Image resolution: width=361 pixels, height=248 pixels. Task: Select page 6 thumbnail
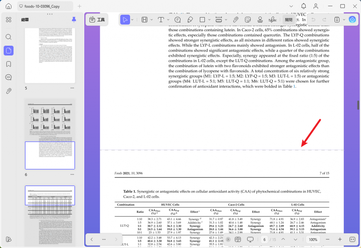(50, 134)
